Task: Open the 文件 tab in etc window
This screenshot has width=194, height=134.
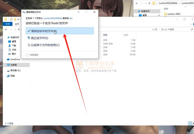Action: coord(8,24)
